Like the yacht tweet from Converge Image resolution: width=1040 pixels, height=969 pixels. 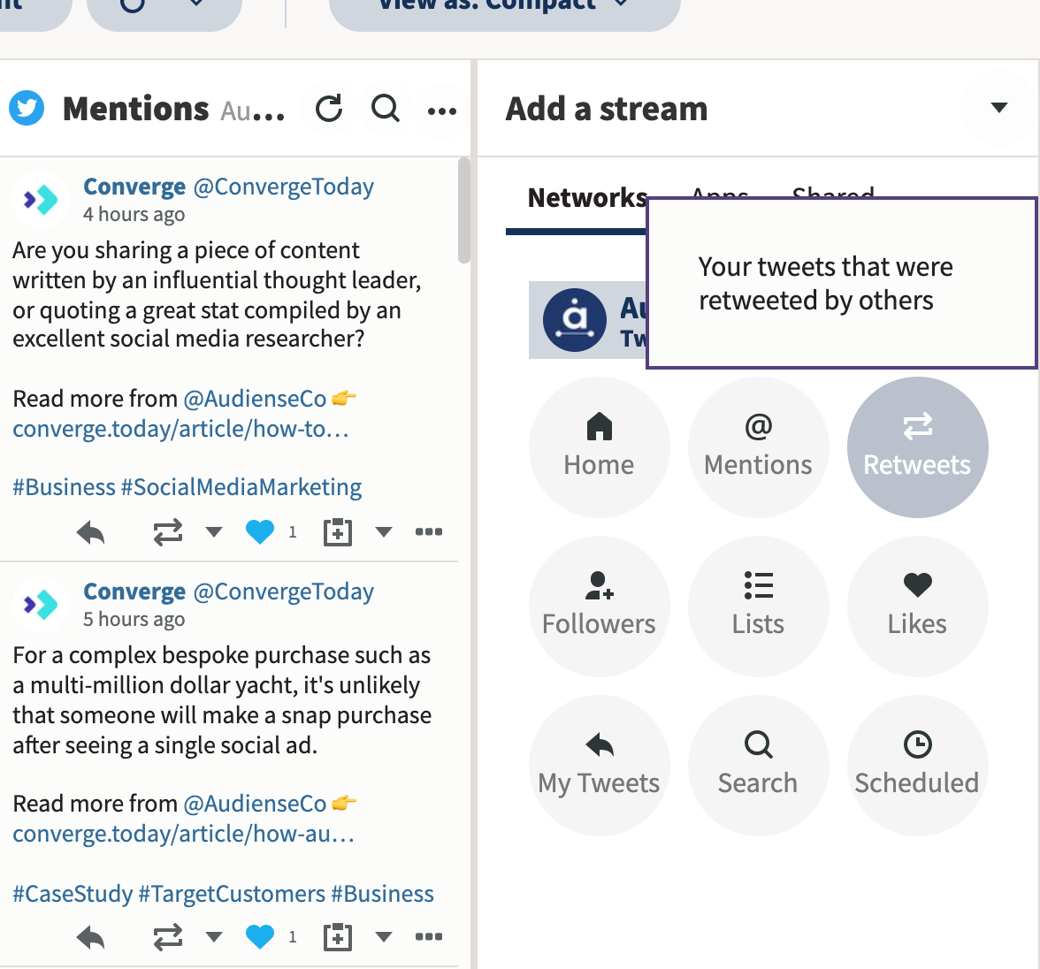pos(259,937)
